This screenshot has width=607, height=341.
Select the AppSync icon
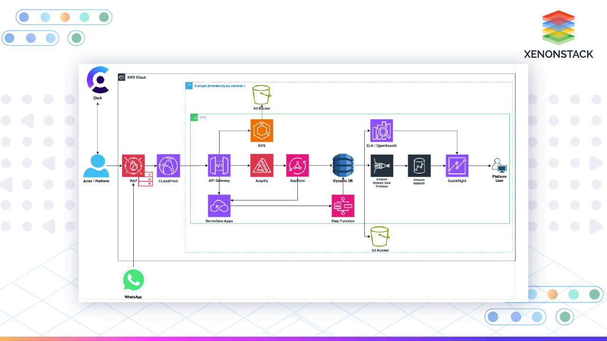coord(297,166)
